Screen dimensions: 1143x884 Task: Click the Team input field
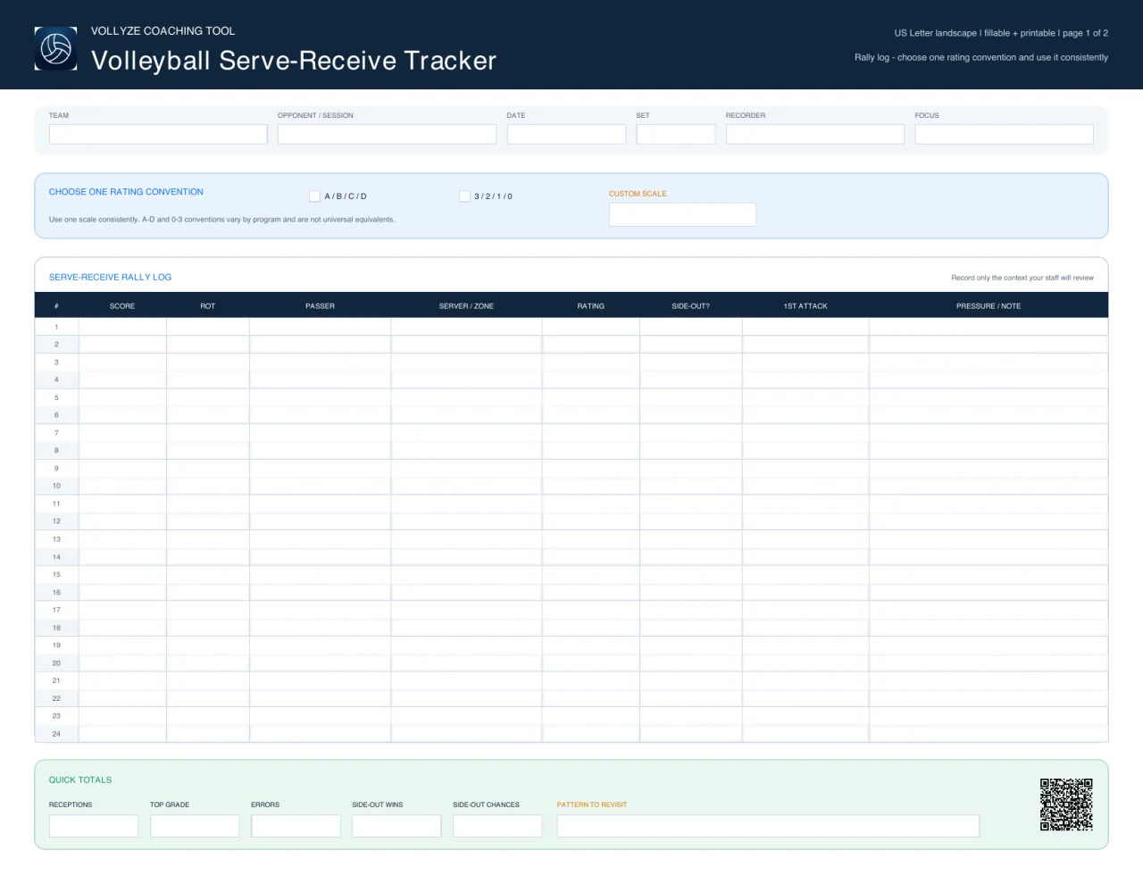tap(158, 134)
